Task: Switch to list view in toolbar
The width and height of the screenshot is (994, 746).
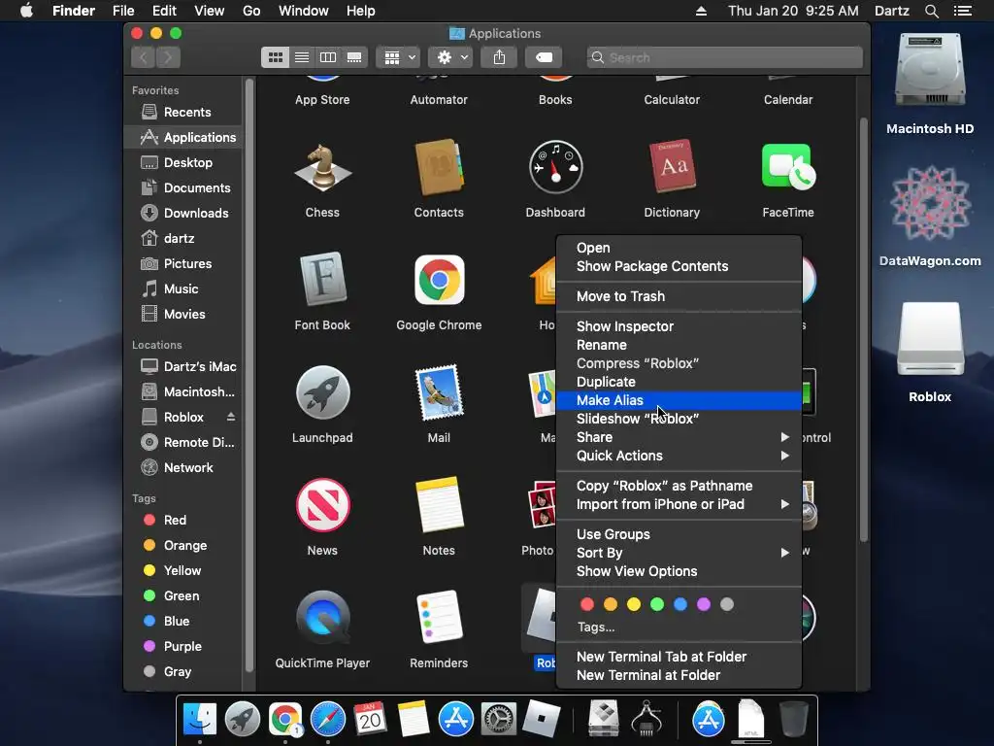Action: [x=302, y=57]
